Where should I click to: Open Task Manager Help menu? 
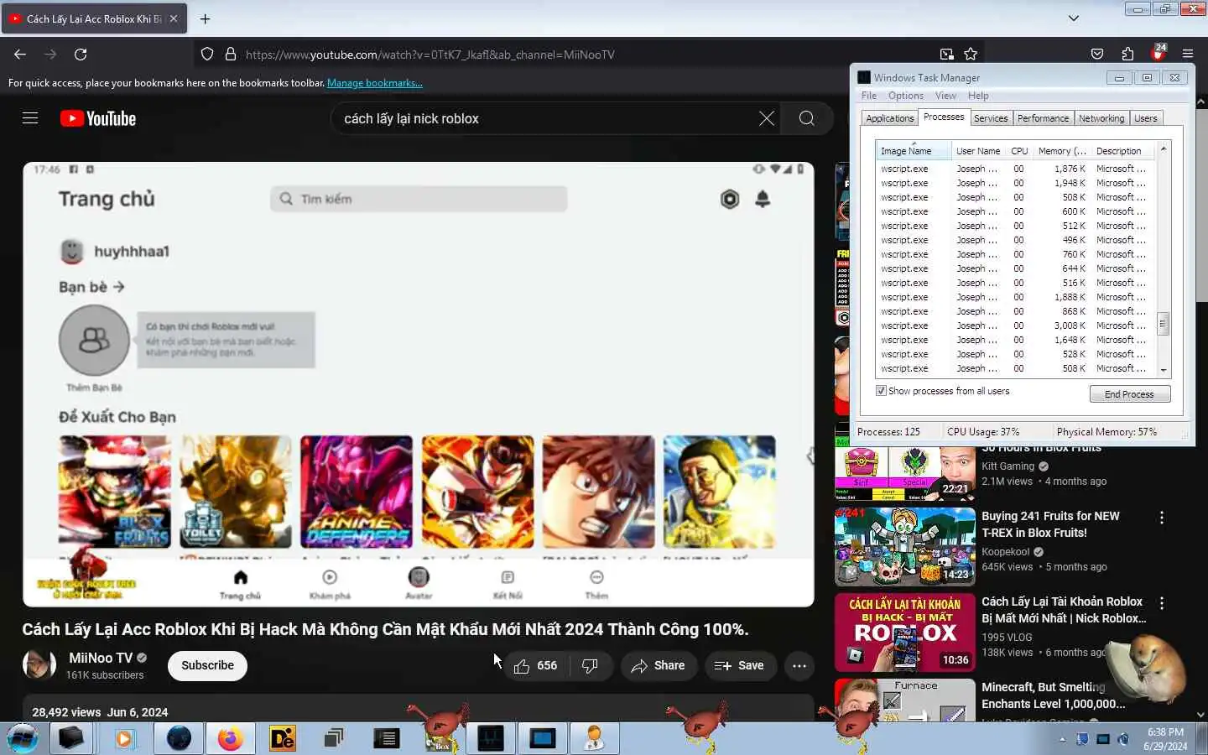(978, 96)
